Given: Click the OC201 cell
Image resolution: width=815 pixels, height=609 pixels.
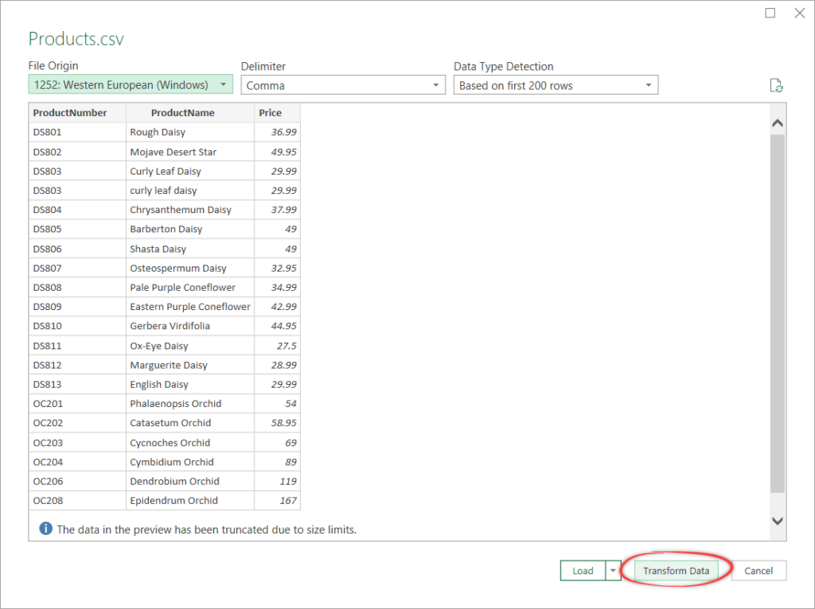Looking at the screenshot, I should pos(77,403).
